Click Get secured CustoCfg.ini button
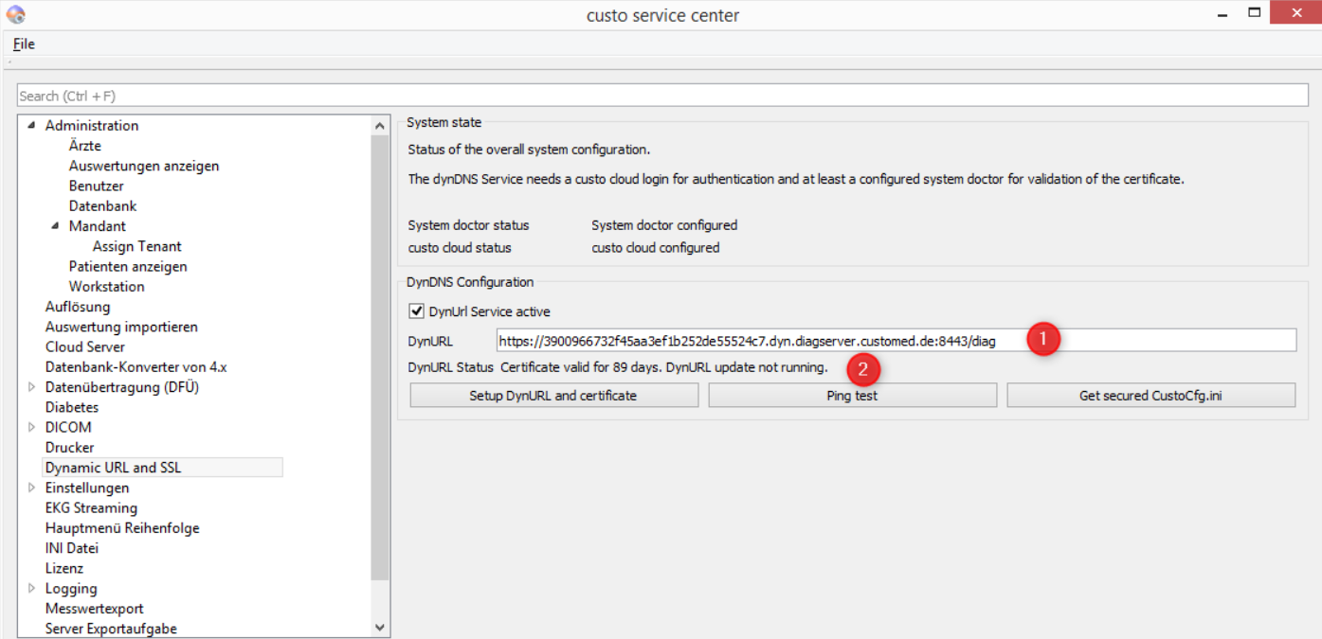1322x639 pixels. [1150, 396]
